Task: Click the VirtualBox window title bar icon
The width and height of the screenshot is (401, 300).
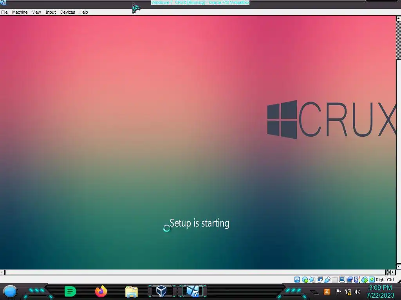Action: tap(3, 3)
